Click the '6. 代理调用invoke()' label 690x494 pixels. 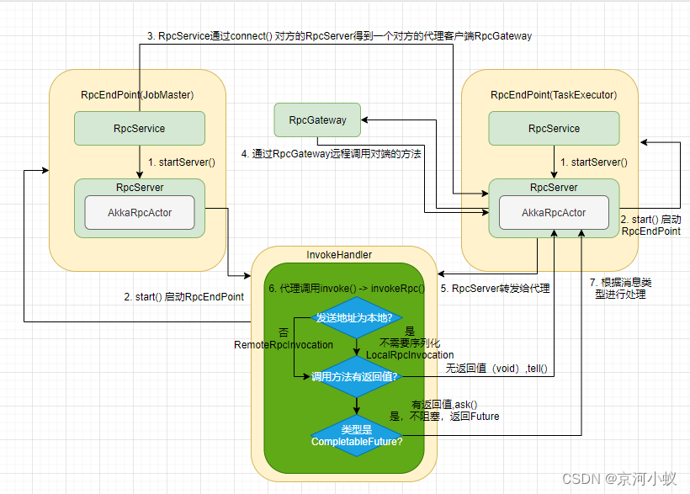(347, 288)
